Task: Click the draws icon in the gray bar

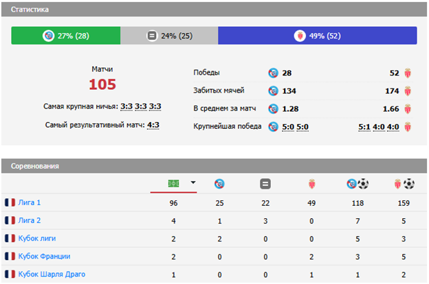Action: (152, 36)
